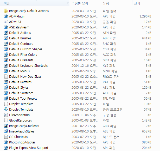Click the TPL 파일 type cell

109,98
